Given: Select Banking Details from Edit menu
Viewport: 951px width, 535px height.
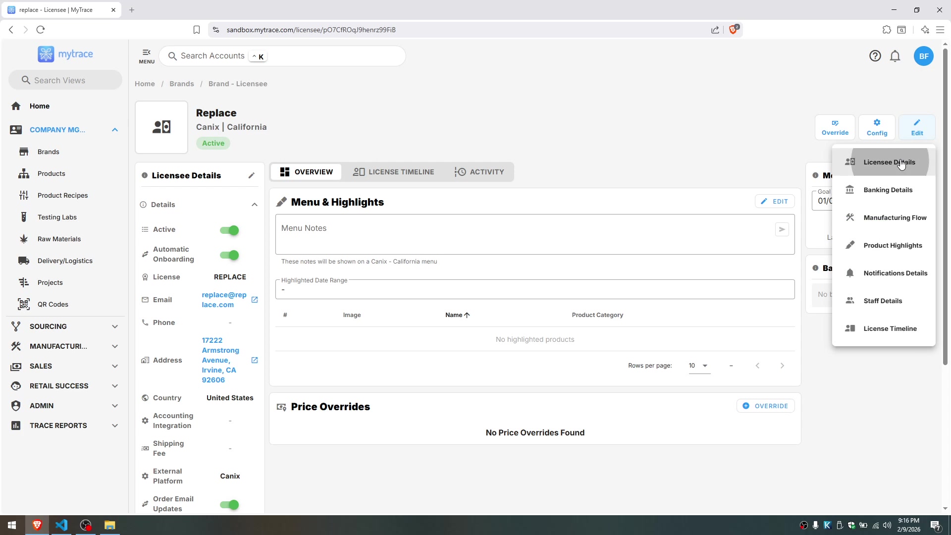Looking at the screenshot, I should click(888, 190).
